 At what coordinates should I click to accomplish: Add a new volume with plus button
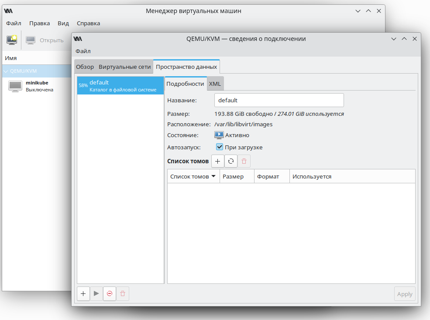pos(218,161)
